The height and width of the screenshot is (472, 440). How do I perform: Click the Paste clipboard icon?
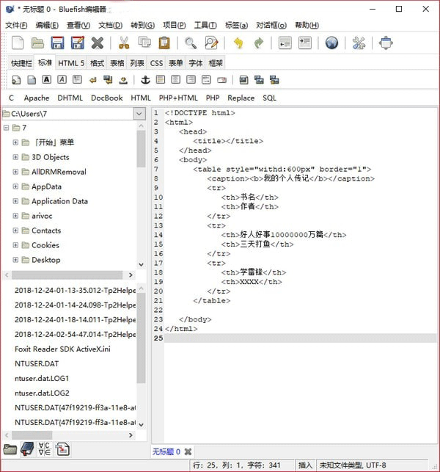click(164, 43)
